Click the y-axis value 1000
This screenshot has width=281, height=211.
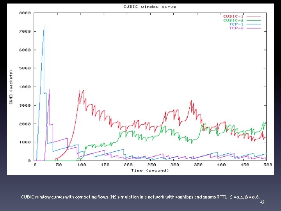click(x=25, y=142)
